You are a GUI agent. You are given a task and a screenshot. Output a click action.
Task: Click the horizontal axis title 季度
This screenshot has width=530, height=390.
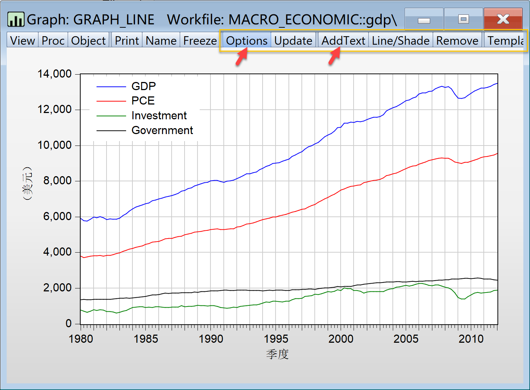[277, 354]
